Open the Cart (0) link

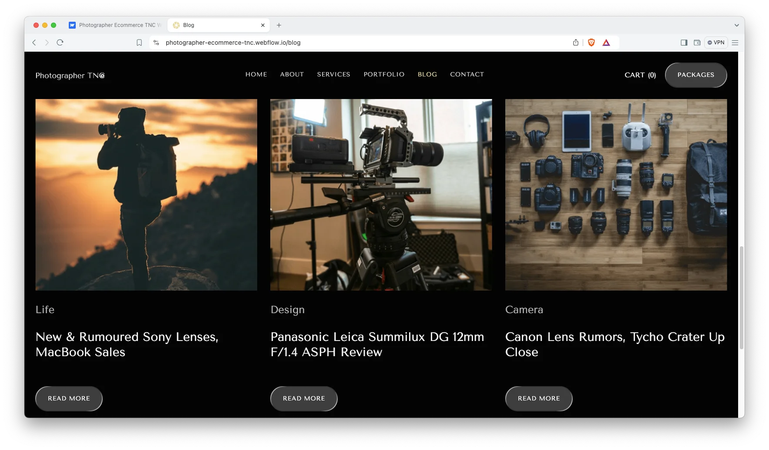click(x=640, y=75)
